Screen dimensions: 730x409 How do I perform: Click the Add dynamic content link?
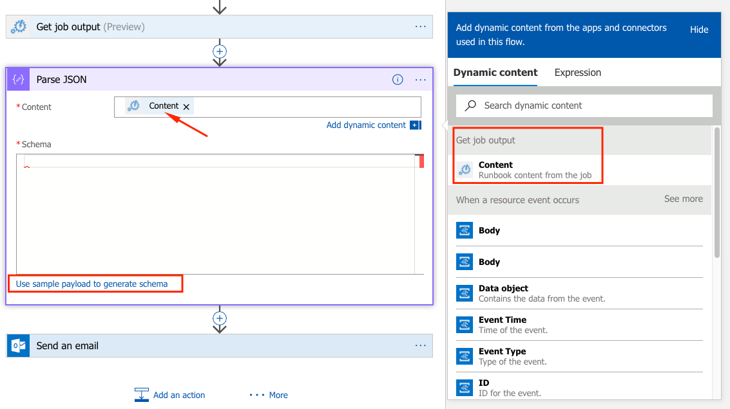pos(367,125)
